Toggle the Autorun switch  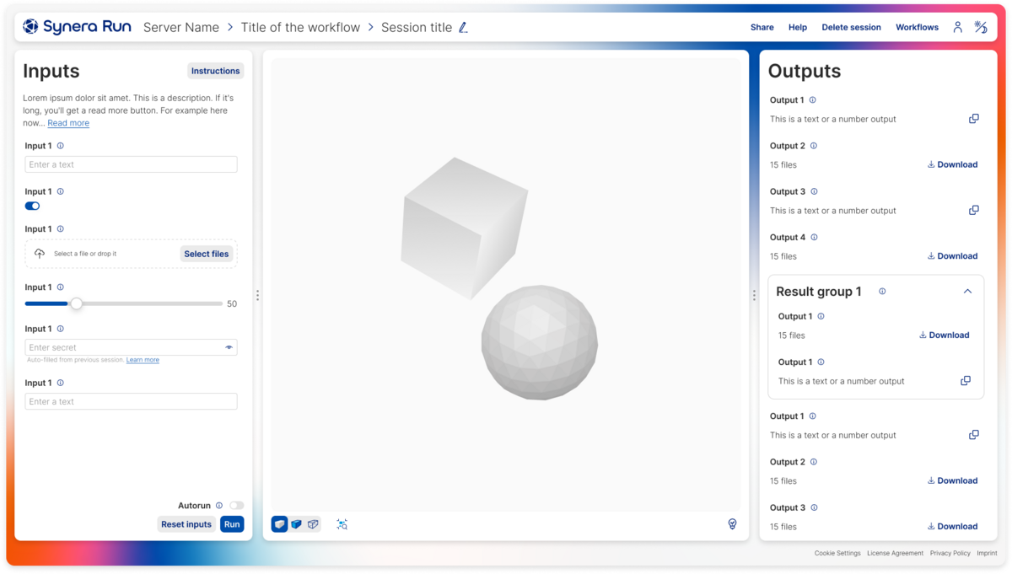(237, 506)
